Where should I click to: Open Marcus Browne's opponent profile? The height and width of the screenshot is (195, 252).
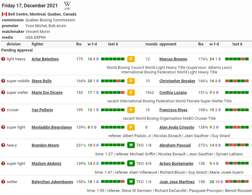pos(173,59)
